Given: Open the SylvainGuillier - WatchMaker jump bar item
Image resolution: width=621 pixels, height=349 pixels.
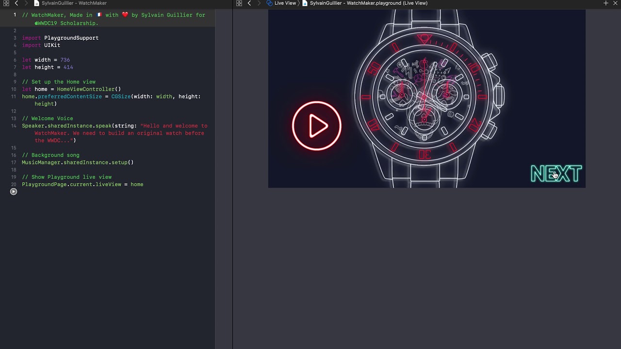Looking at the screenshot, I should (74, 3).
